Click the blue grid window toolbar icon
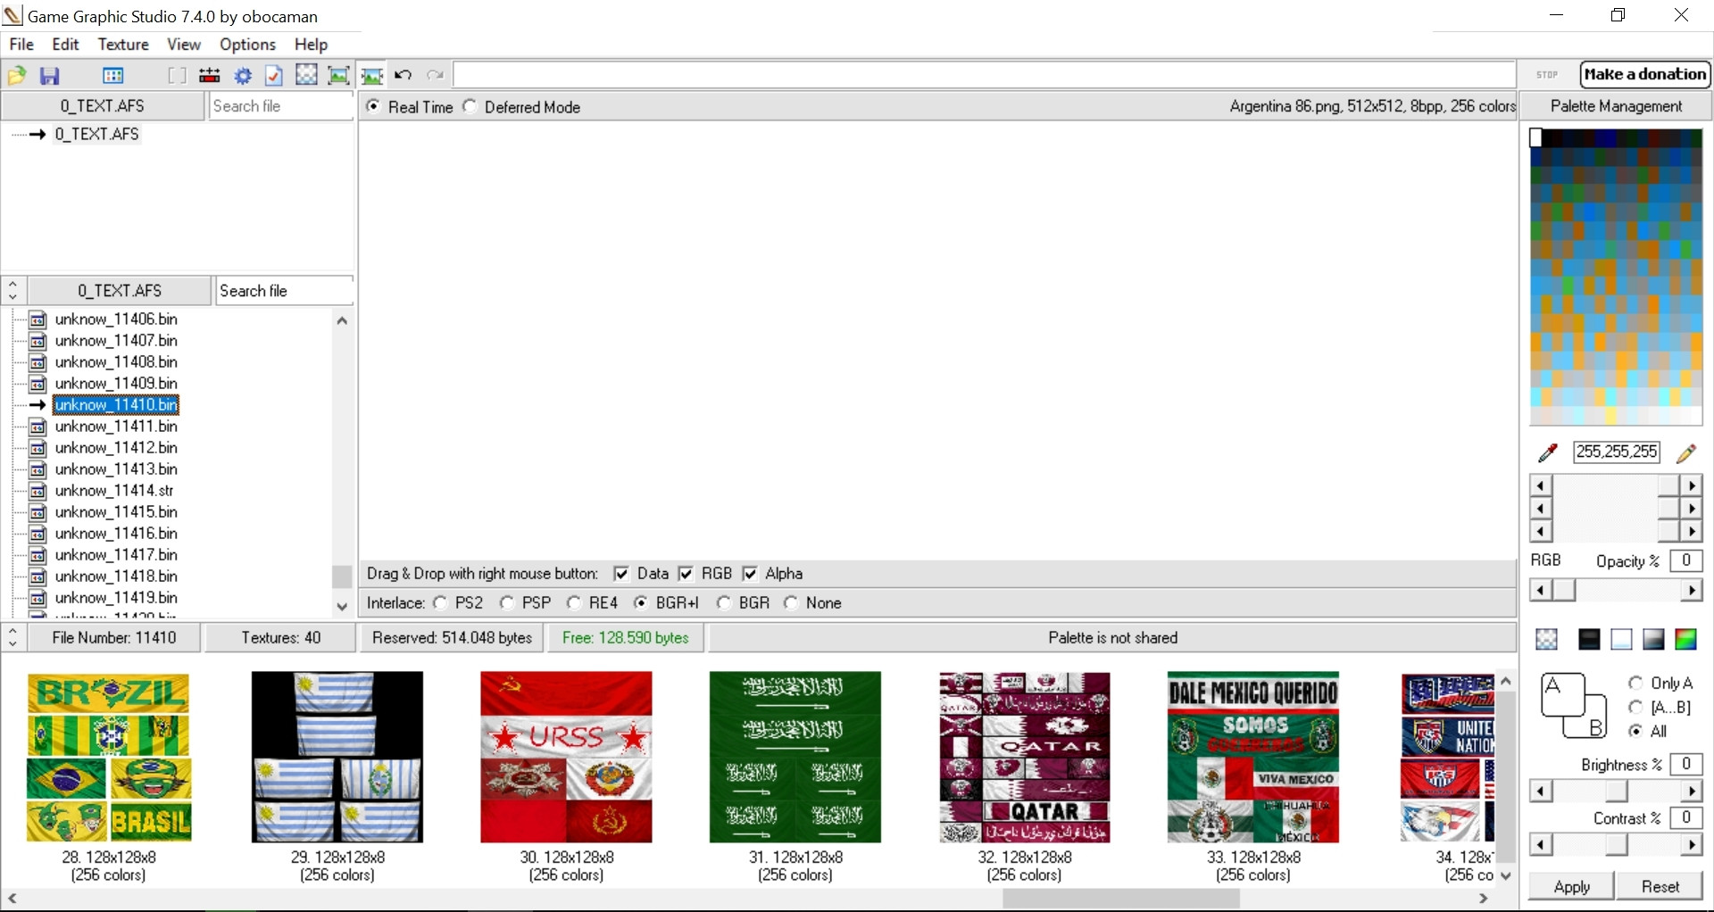This screenshot has width=1714, height=912. tap(113, 76)
